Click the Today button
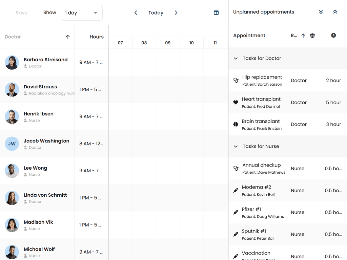 click(156, 13)
